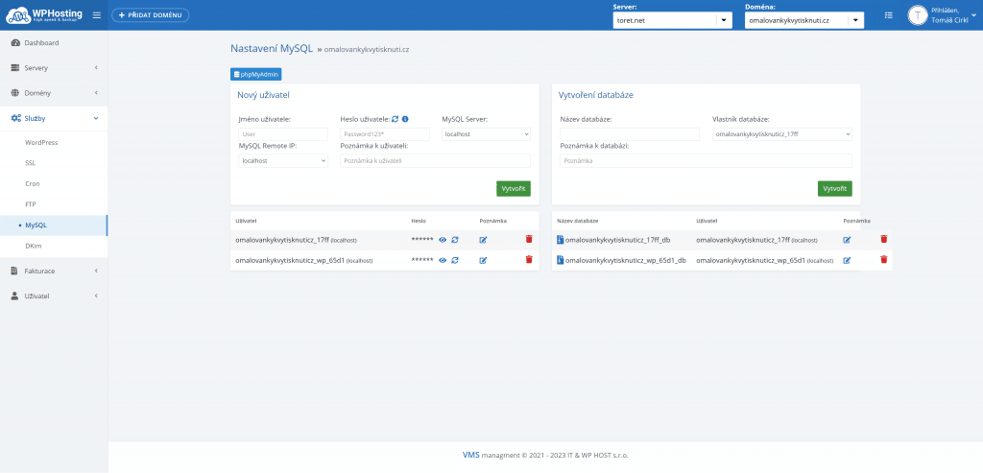Show password for omalovankykvytisknuticz_wp_65d1 user

coord(442,260)
